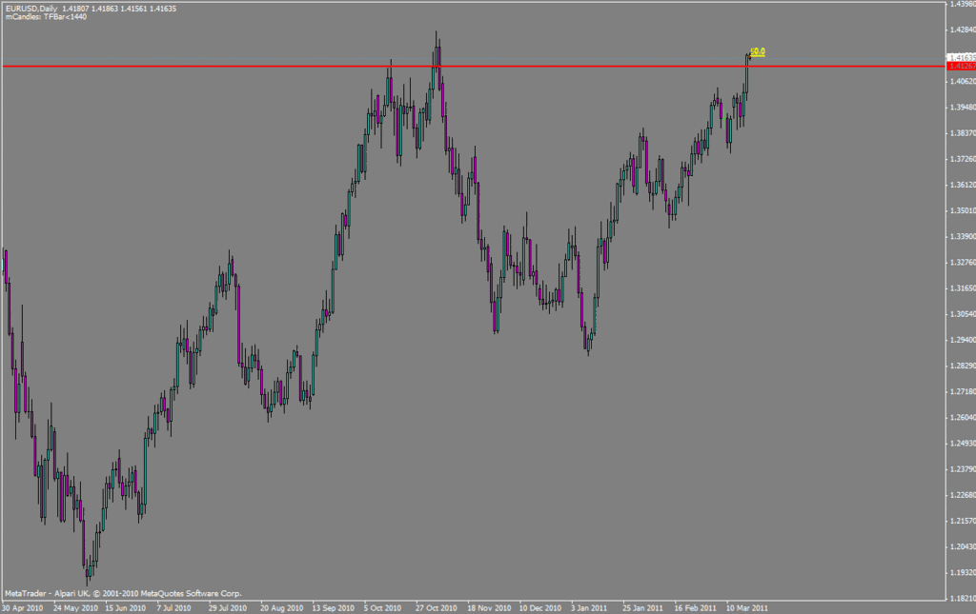Click the yellow 50.0 label near the last candle
The height and width of the screenshot is (614, 976).
[758, 51]
